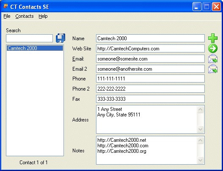Focus the Name field containing Camtech 2000
The width and height of the screenshot is (223, 171).
[150, 38]
